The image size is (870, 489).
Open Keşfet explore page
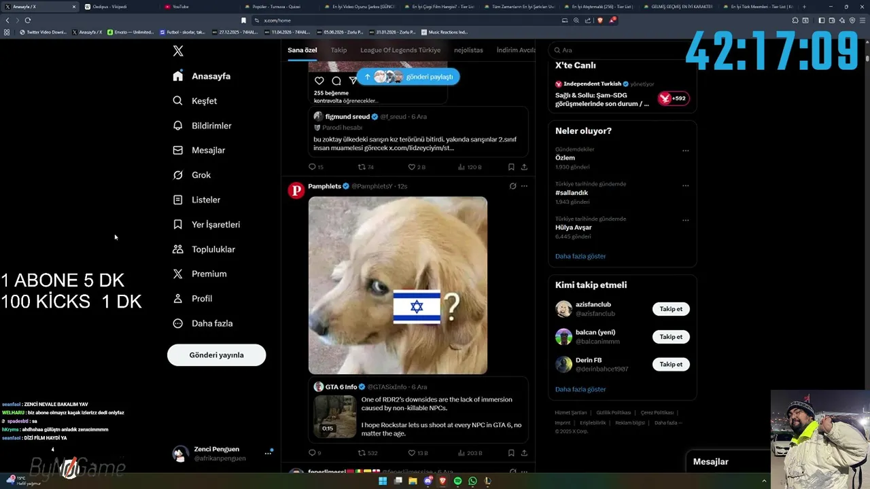tap(195, 101)
